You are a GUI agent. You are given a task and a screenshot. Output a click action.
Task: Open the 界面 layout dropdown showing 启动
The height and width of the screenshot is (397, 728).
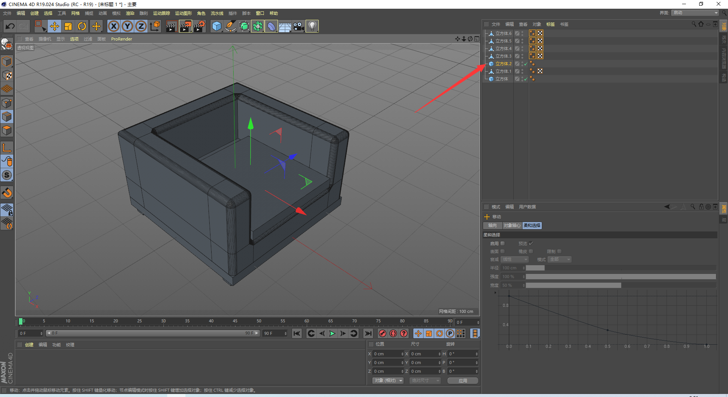695,13
